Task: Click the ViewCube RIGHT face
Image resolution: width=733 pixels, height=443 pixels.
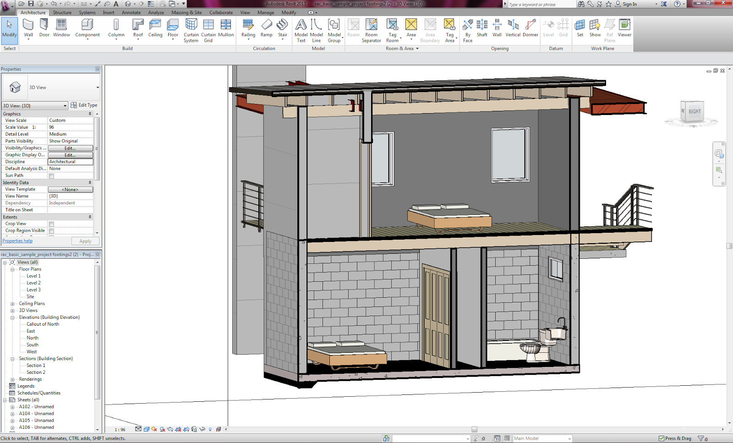Action: point(694,111)
